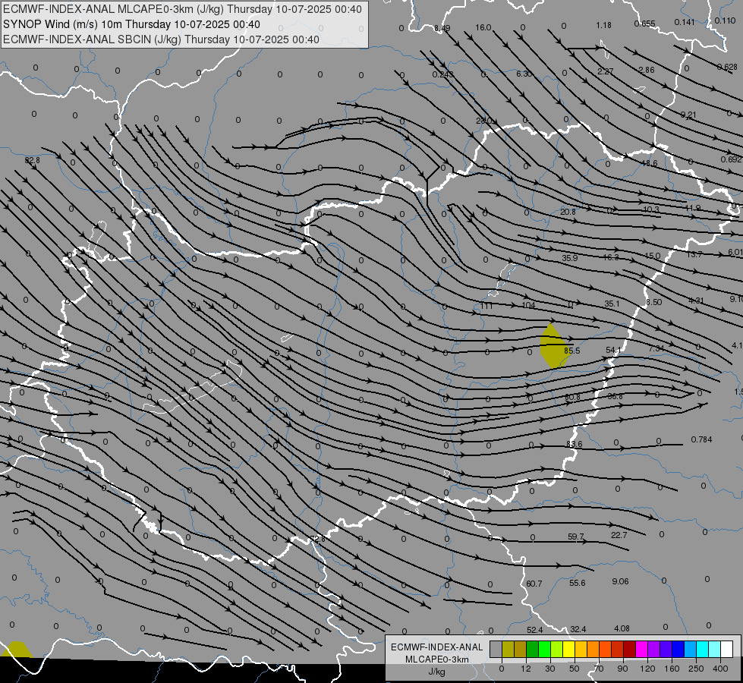
Task: Click the map value 22.7
Action: pos(619,535)
